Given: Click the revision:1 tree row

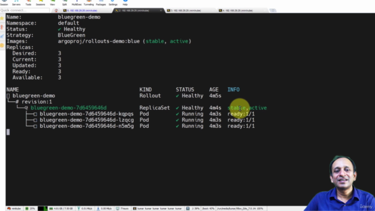Looking at the screenshot, I should pos(36,101).
